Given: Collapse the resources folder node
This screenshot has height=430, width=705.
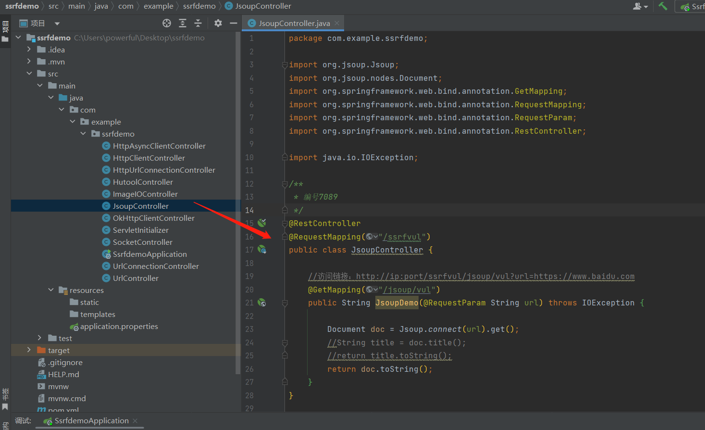Looking at the screenshot, I should (x=51, y=290).
